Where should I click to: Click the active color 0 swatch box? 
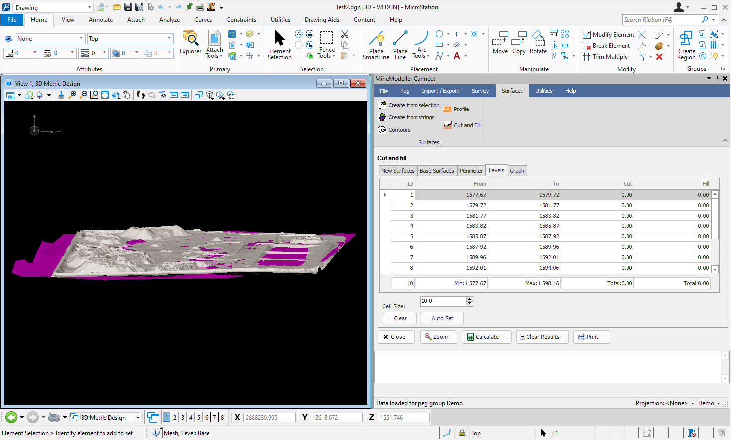tap(21, 53)
